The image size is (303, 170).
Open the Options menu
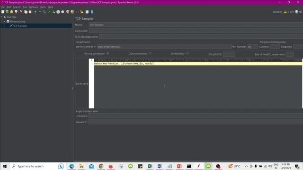(x=34, y=7)
